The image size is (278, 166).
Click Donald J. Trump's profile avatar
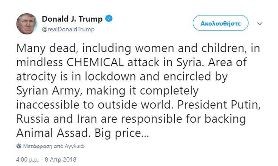point(27,23)
